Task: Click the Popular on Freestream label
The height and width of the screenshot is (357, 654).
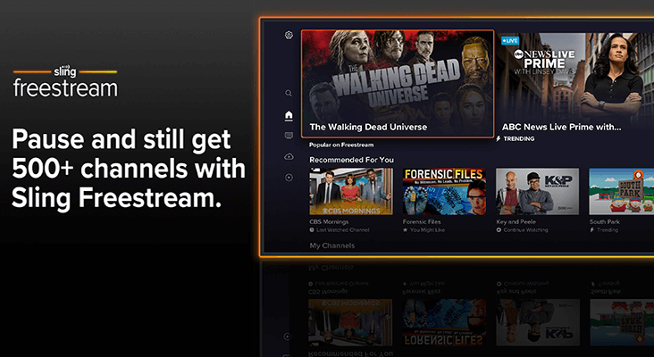Action: click(341, 145)
